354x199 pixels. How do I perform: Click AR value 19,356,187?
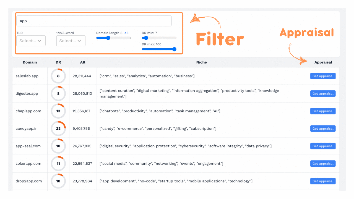click(81, 111)
